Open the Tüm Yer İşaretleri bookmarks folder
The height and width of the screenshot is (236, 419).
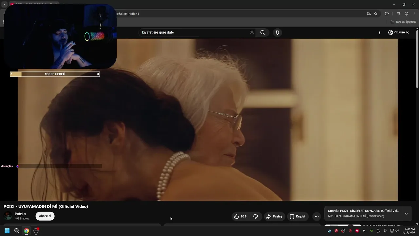403,22
